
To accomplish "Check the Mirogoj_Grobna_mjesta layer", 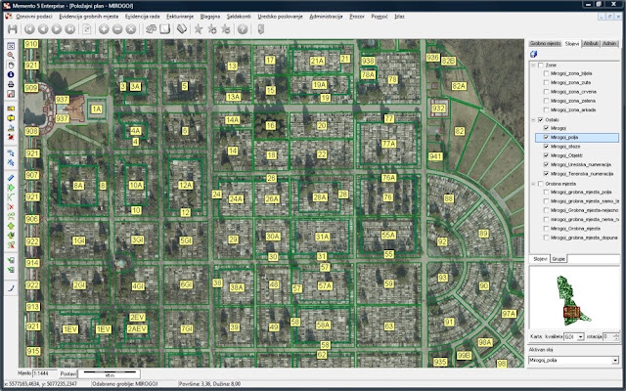I will click(x=546, y=229).
